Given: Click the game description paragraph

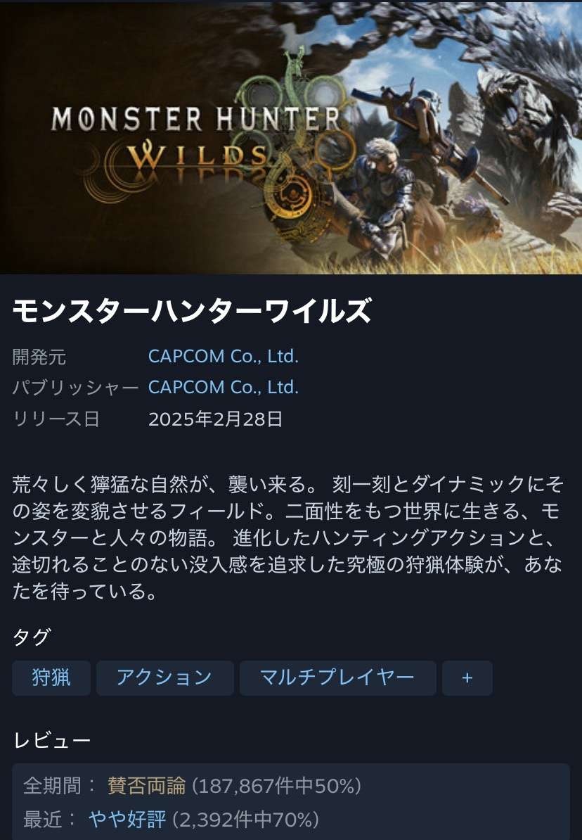Looking at the screenshot, I should (287, 537).
